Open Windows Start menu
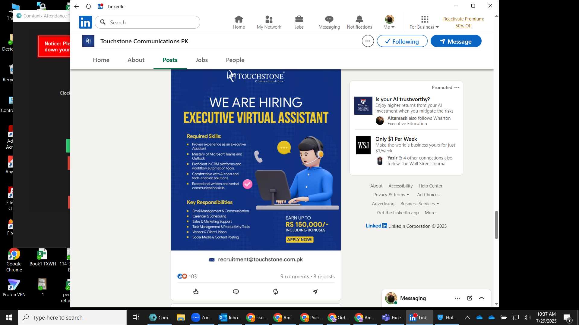 click(x=9, y=317)
